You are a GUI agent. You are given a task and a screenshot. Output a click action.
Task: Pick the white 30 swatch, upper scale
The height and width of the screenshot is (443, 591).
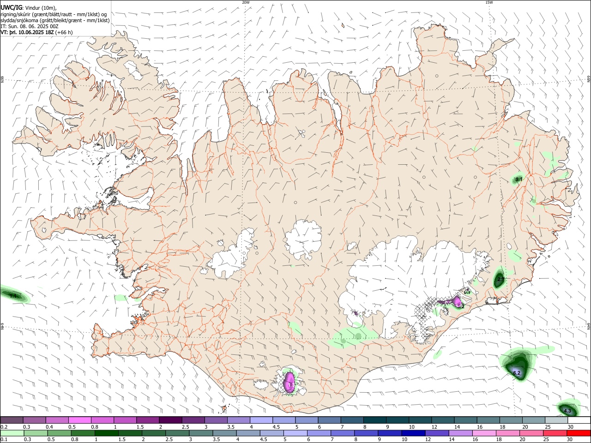[579, 420]
